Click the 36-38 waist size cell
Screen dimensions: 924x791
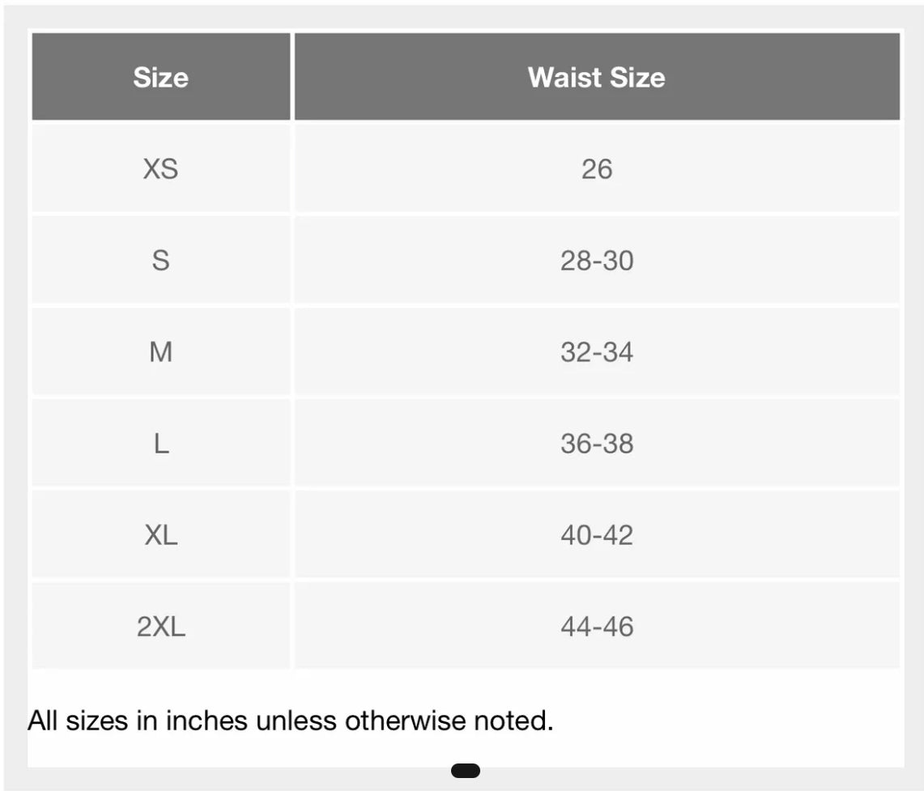tap(596, 444)
